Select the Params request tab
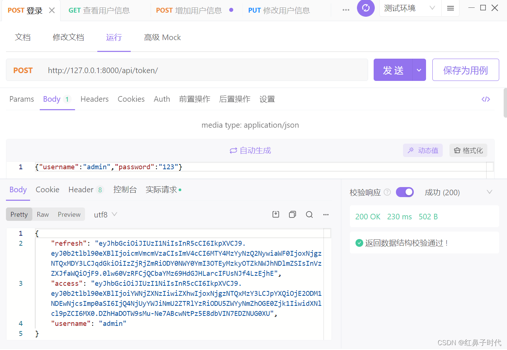 [x=22, y=99]
